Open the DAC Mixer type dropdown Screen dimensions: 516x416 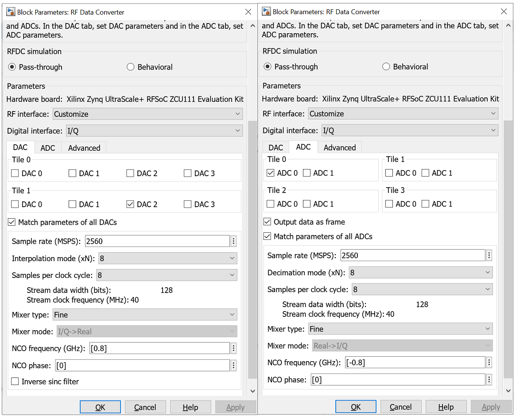[x=144, y=315]
